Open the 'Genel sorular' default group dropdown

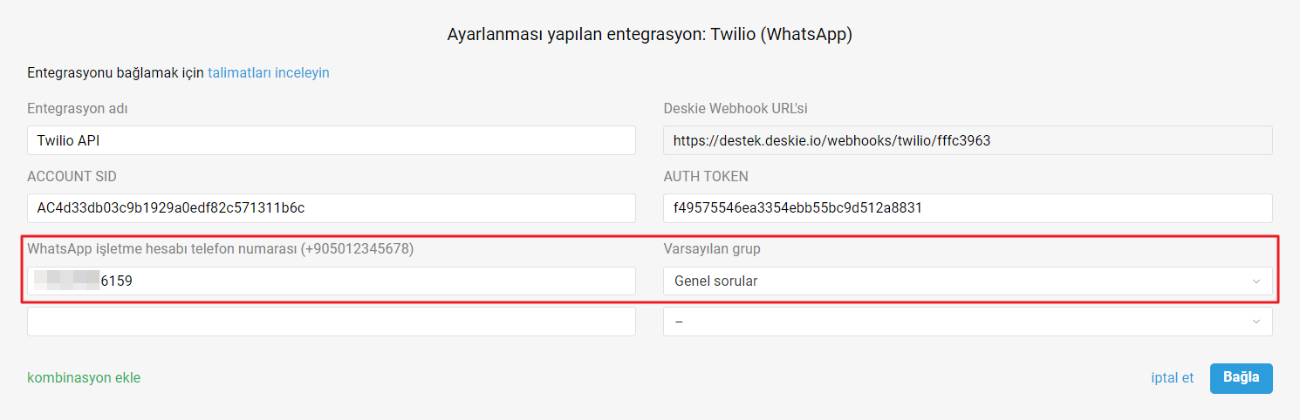tap(968, 281)
